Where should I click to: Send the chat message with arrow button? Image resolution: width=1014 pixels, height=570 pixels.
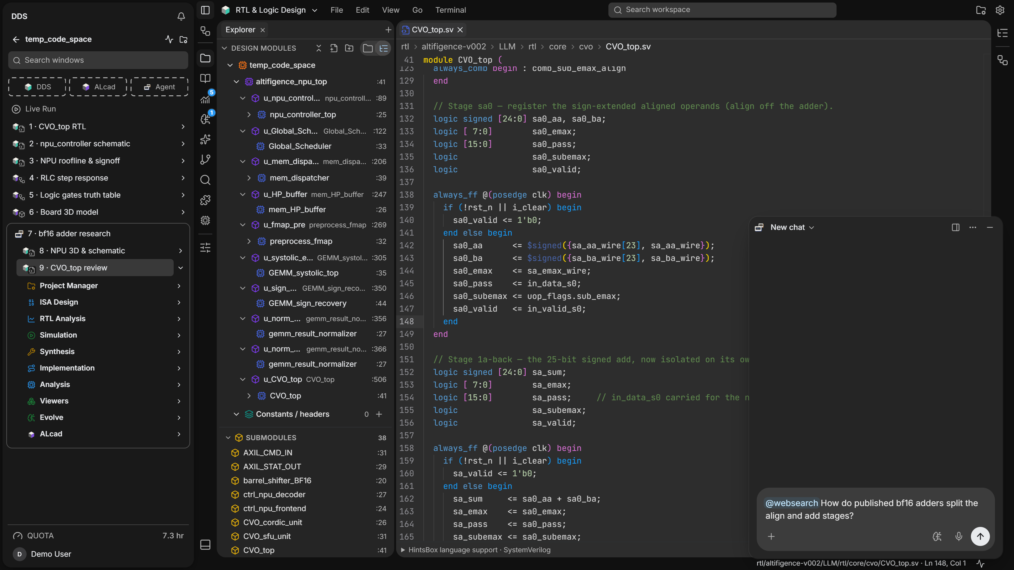click(980, 536)
